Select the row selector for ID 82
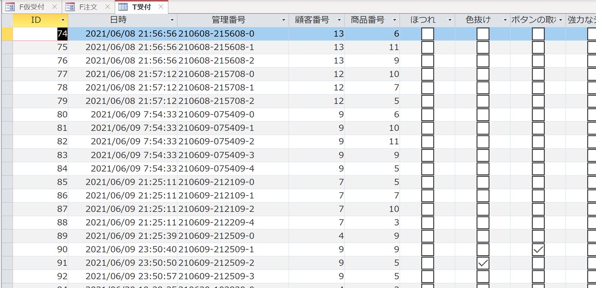 tap(7, 142)
